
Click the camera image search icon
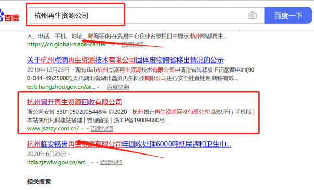coord(253,15)
